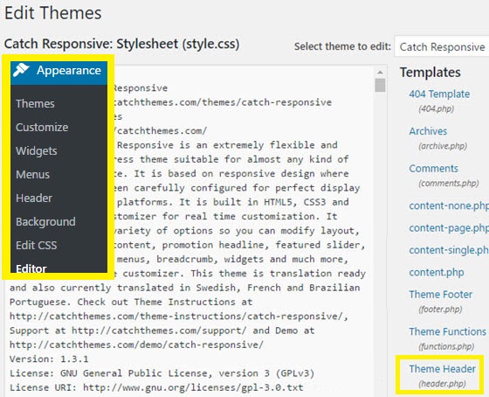This screenshot has width=489, height=397.
Task: Open Menus in Appearance submenu
Action: coord(33,174)
